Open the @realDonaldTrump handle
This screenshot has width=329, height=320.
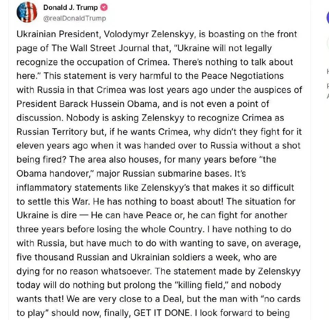pyautogui.click(x=74, y=19)
